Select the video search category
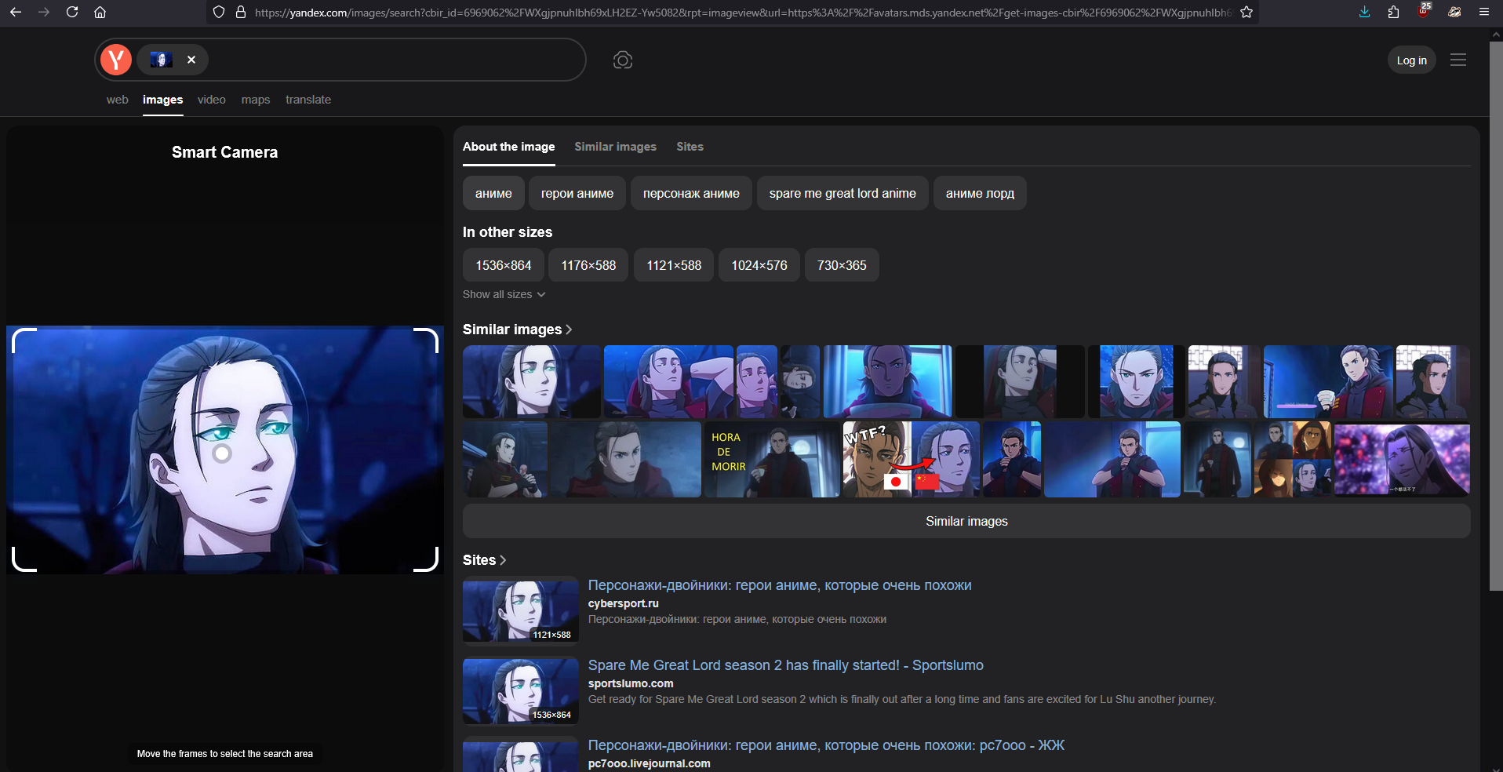1503x772 pixels. (211, 100)
